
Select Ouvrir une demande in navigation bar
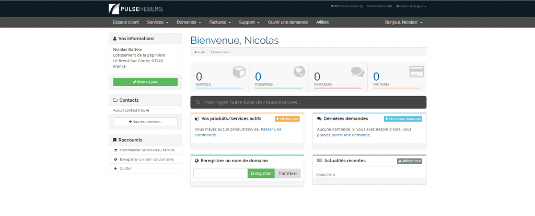(288, 22)
